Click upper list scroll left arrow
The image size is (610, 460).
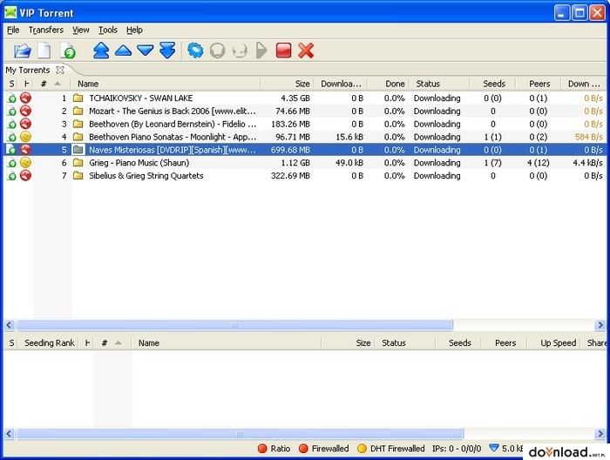tap(10, 325)
